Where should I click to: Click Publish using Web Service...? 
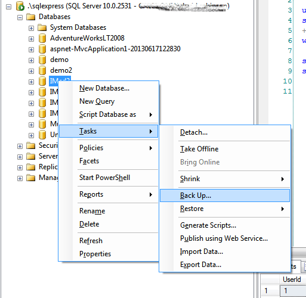pyautogui.click(x=225, y=238)
